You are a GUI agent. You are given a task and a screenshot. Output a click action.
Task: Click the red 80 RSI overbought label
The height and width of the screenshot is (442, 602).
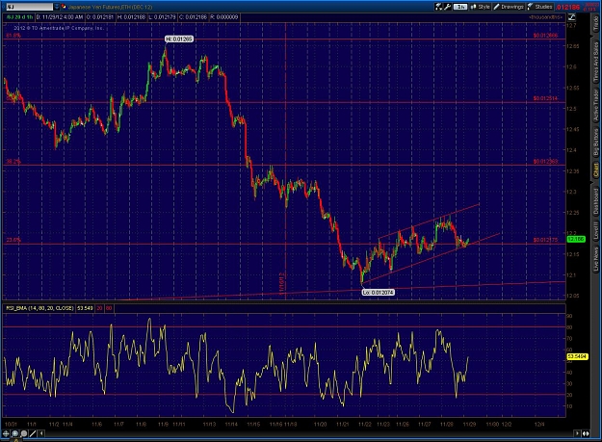[109, 308]
